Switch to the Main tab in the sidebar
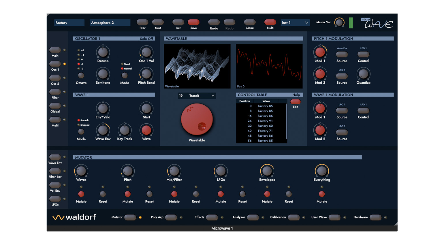Image resolution: width=444 pixels, height=245 pixels. pos(55,50)
